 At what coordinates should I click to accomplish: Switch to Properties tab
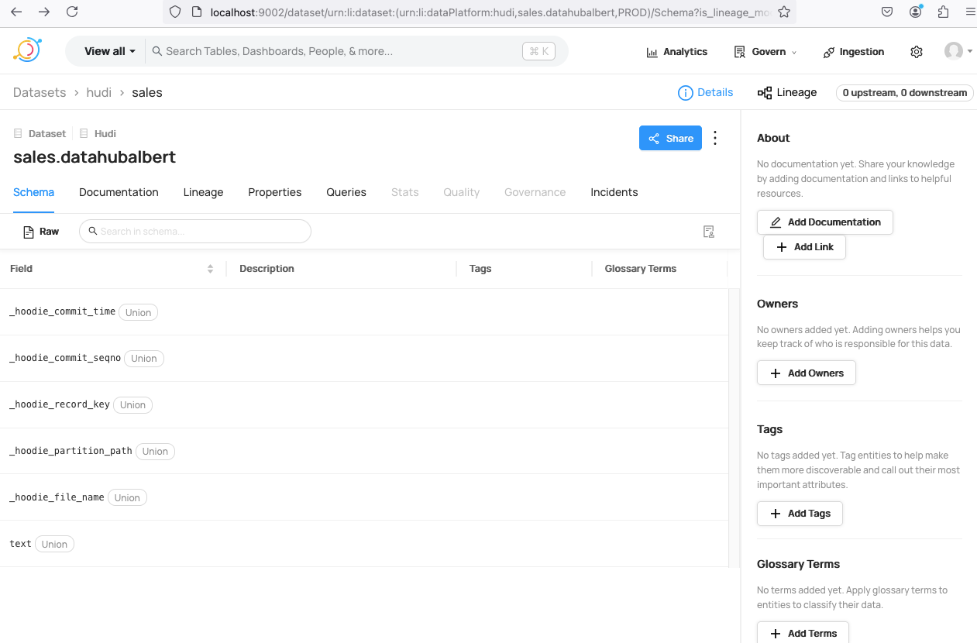274,192
